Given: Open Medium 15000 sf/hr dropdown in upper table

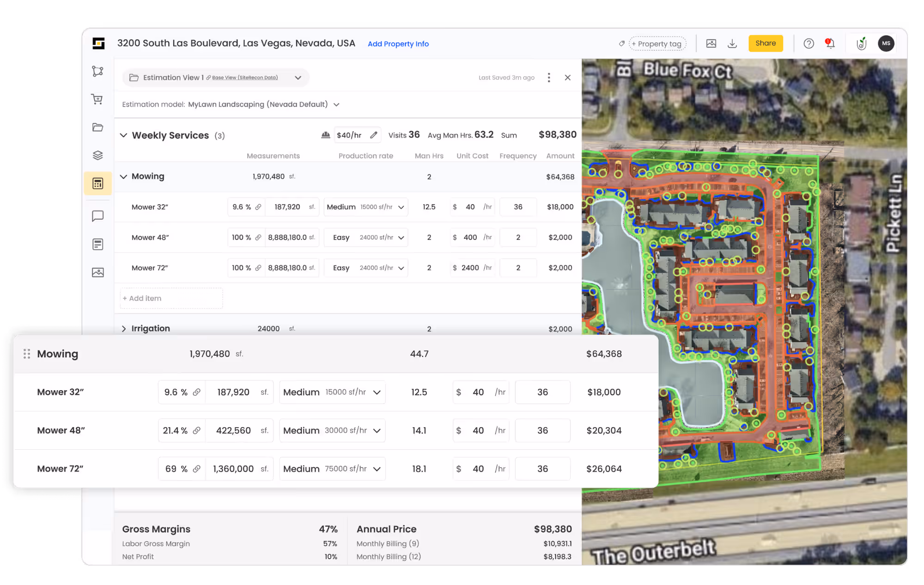Looking at the screenshot, I should 366,207.
